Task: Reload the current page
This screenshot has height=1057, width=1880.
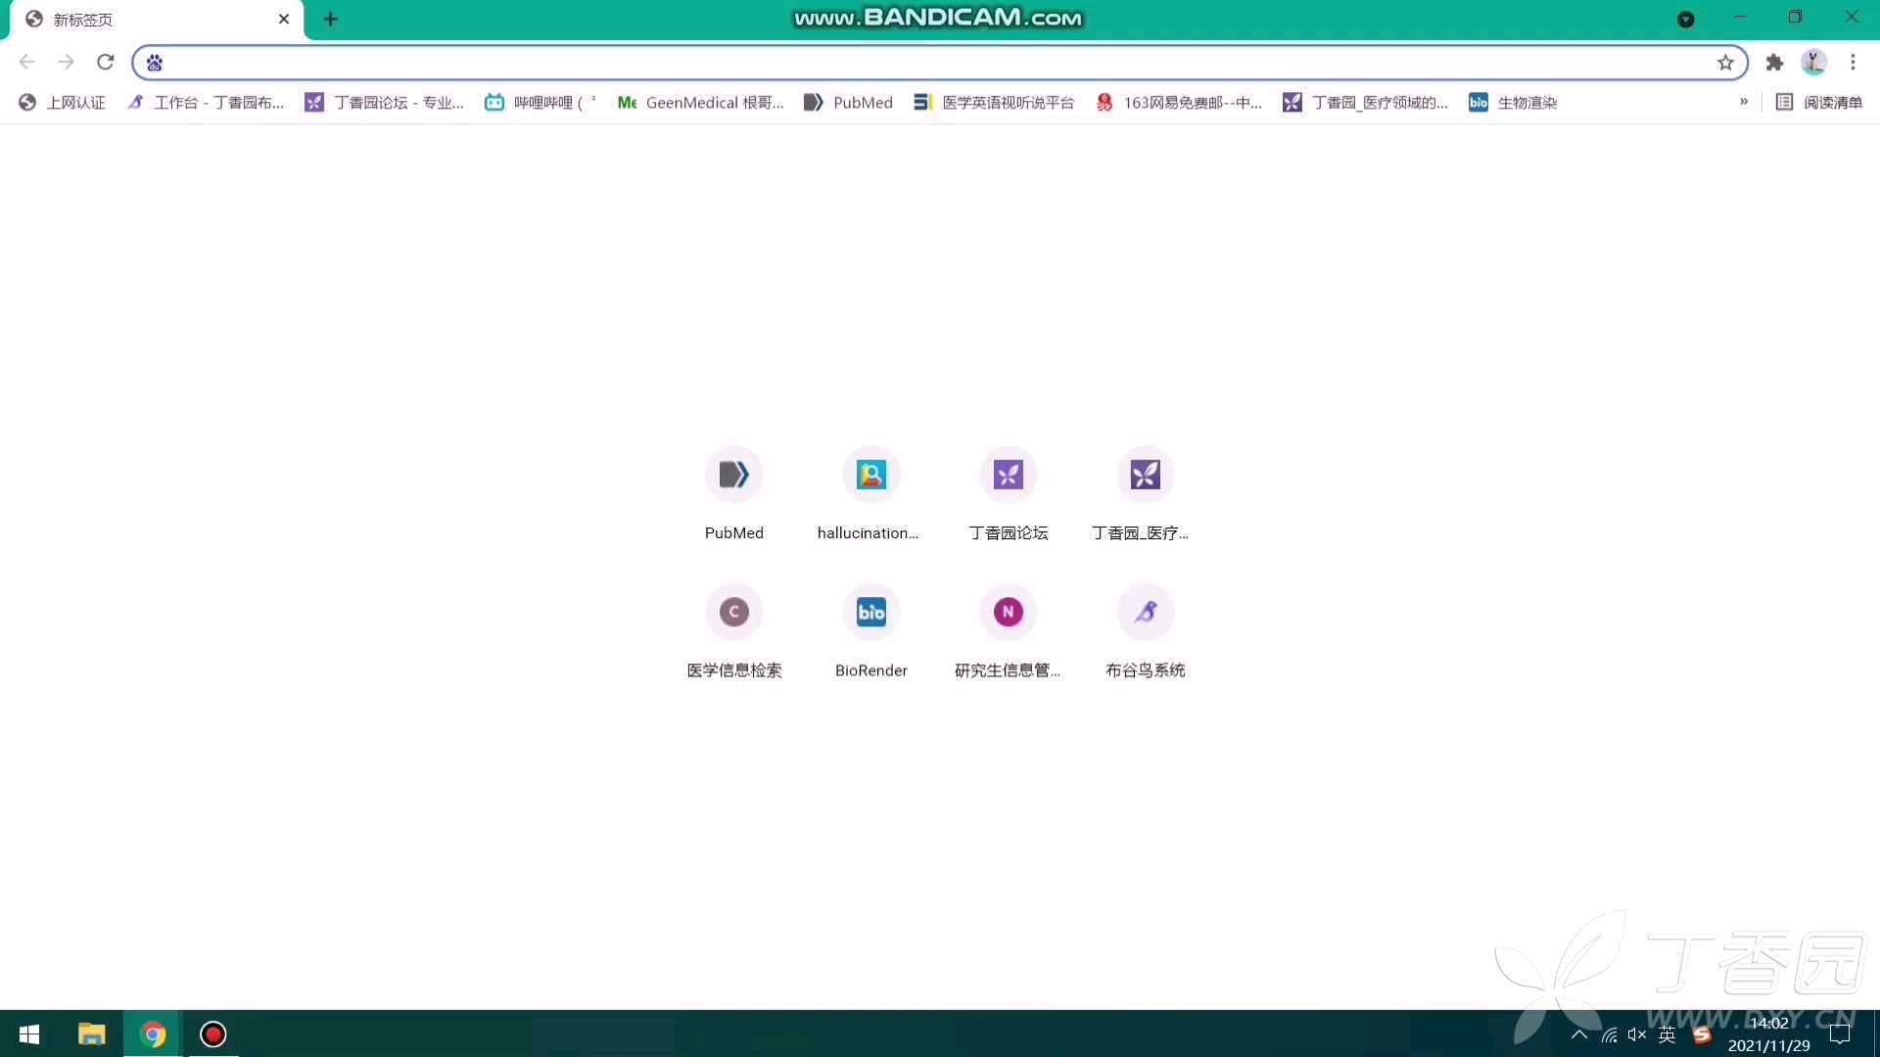Action: click(106, 63)
